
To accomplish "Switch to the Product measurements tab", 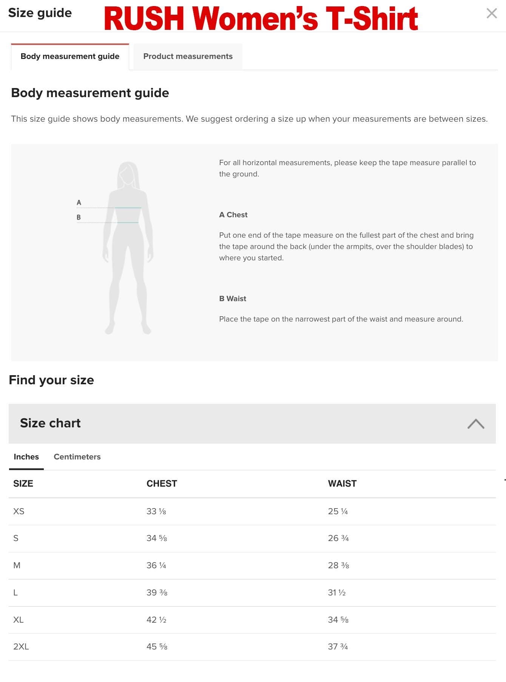I will [188, 56].
